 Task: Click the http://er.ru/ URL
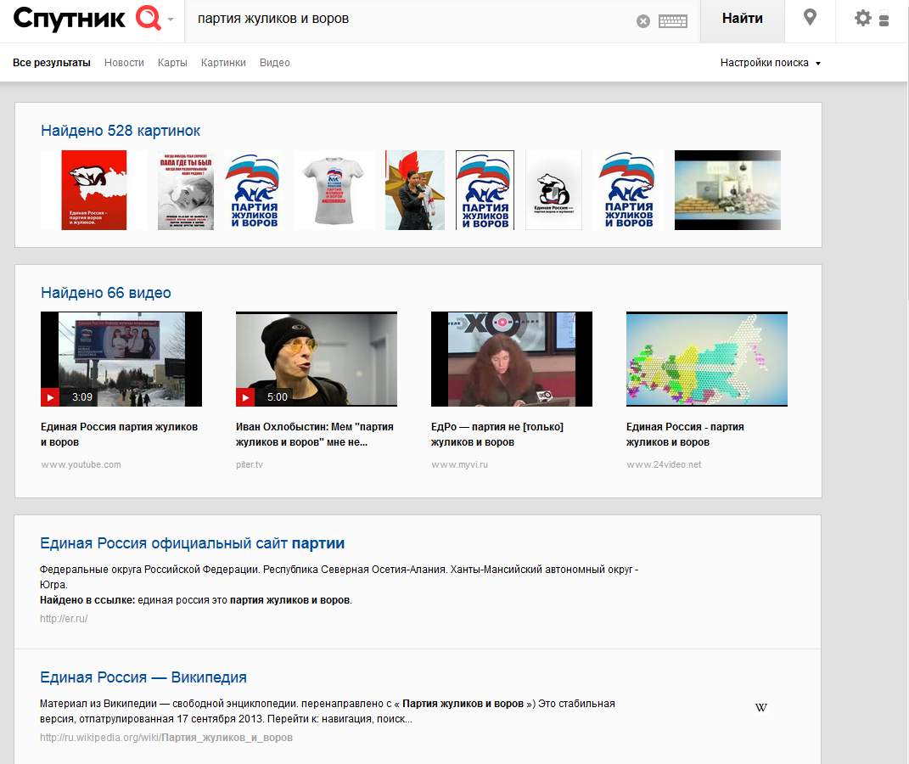(64, 619)
